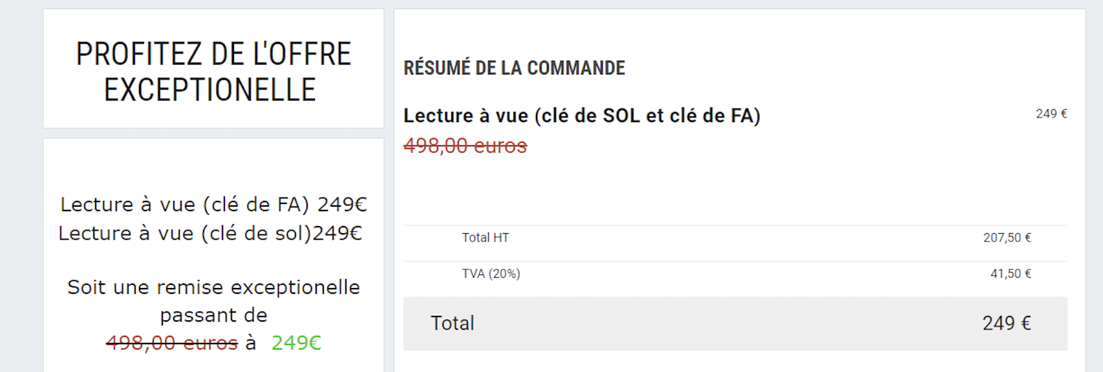
Task: Click the "RÉSUMÉ DE LA COMMANDE" heading
Action: (514, 68)
